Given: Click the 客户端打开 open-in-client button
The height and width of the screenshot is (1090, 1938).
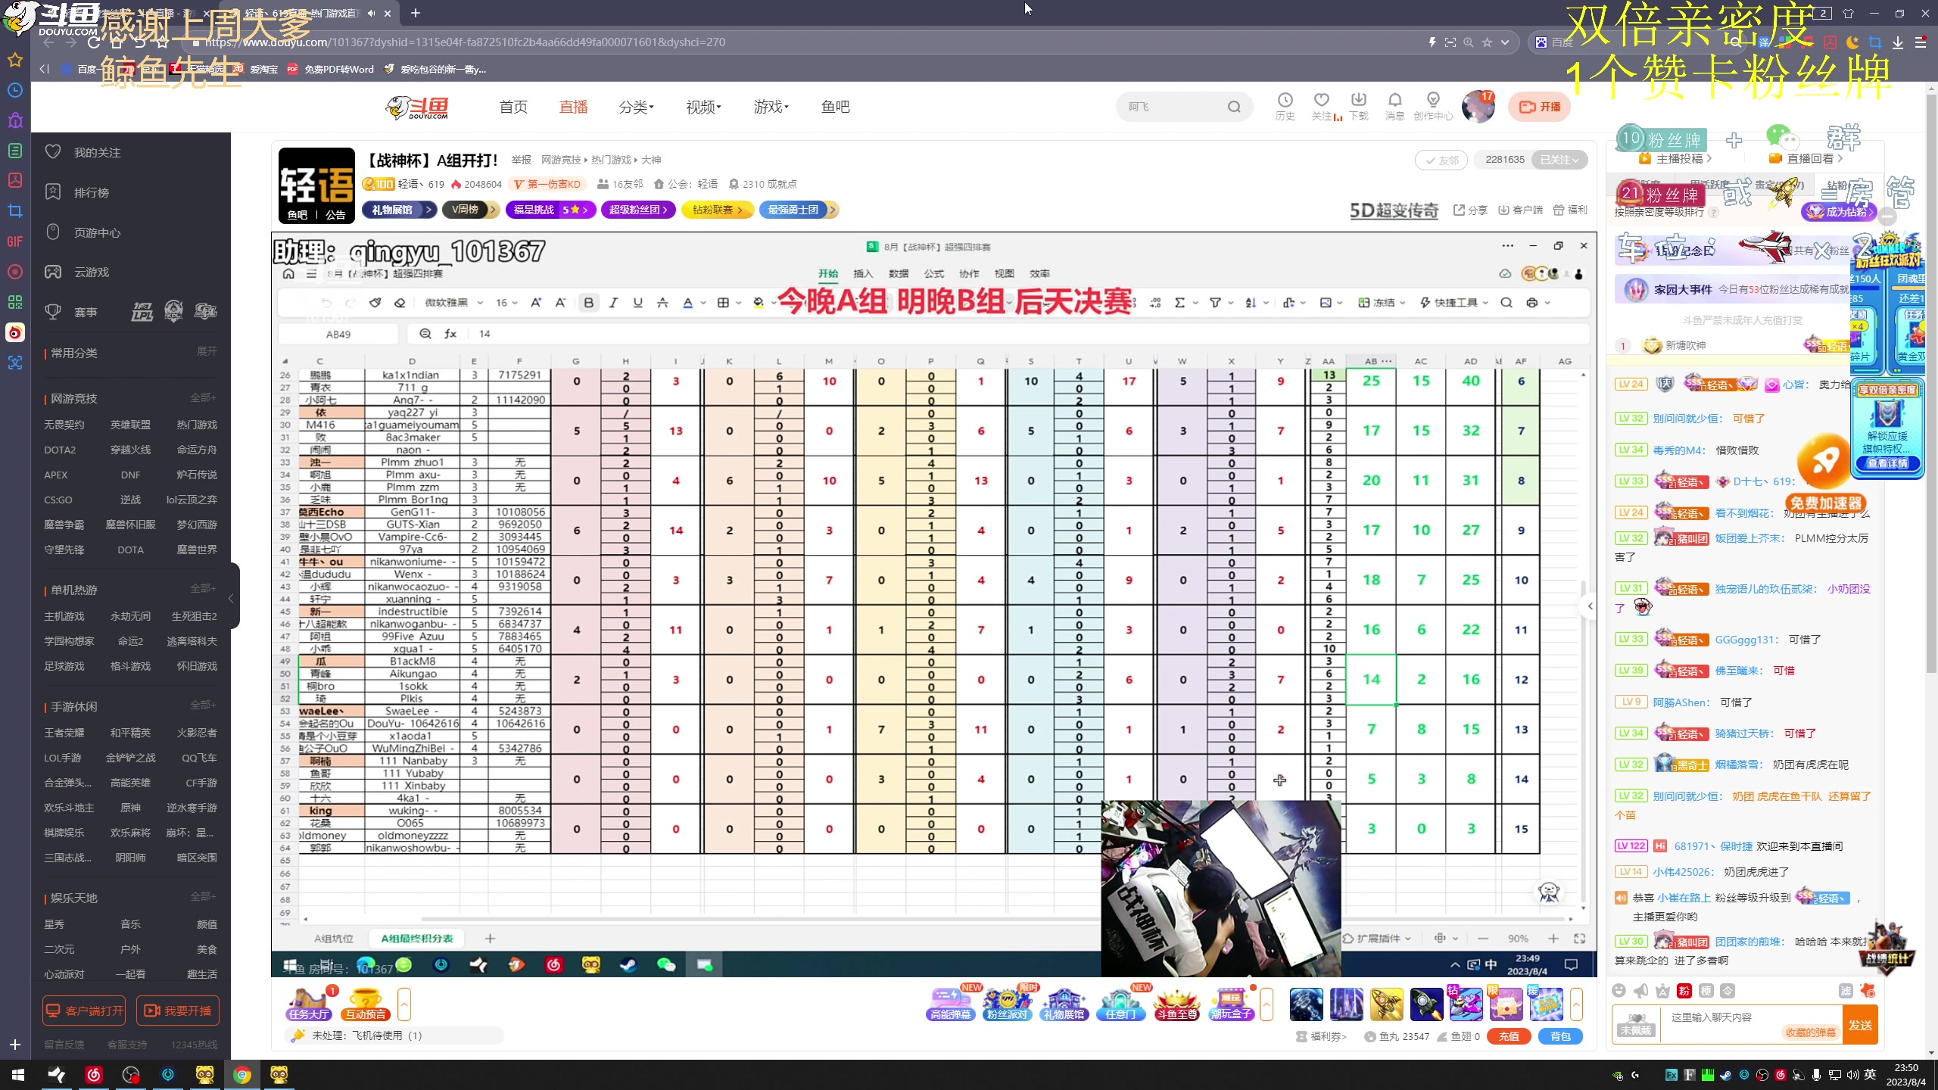Looking at the screenshot, I should coord(84,1011).
